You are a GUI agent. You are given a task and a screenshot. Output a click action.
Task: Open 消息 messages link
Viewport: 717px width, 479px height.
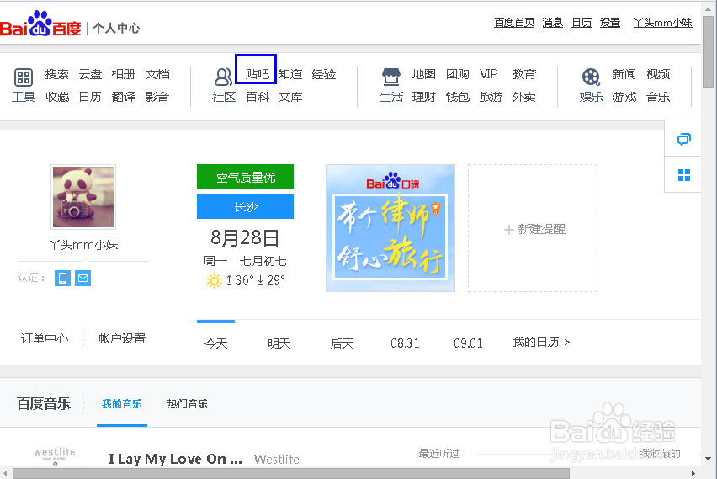(552, 23)
